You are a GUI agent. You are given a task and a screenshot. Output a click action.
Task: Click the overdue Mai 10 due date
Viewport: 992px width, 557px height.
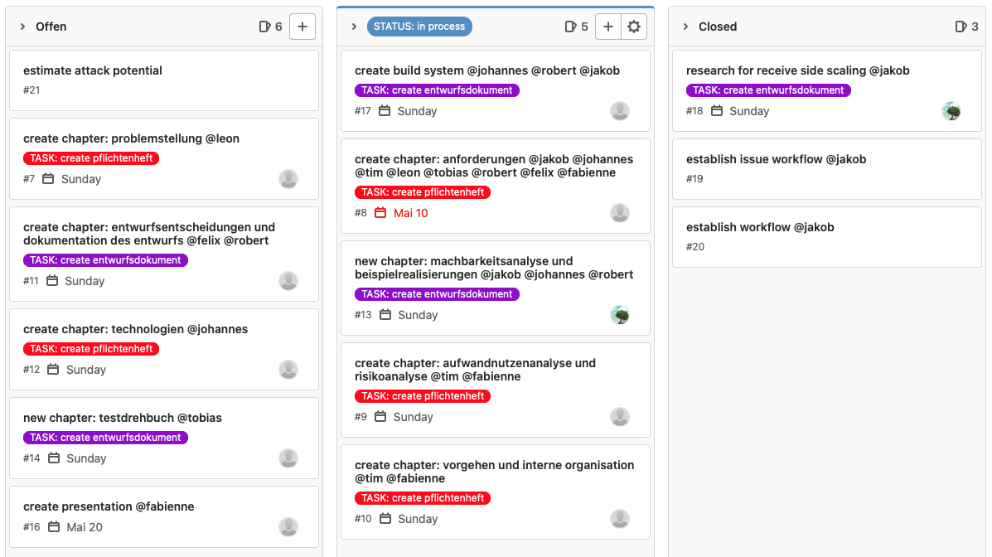[x=410, y=213]
